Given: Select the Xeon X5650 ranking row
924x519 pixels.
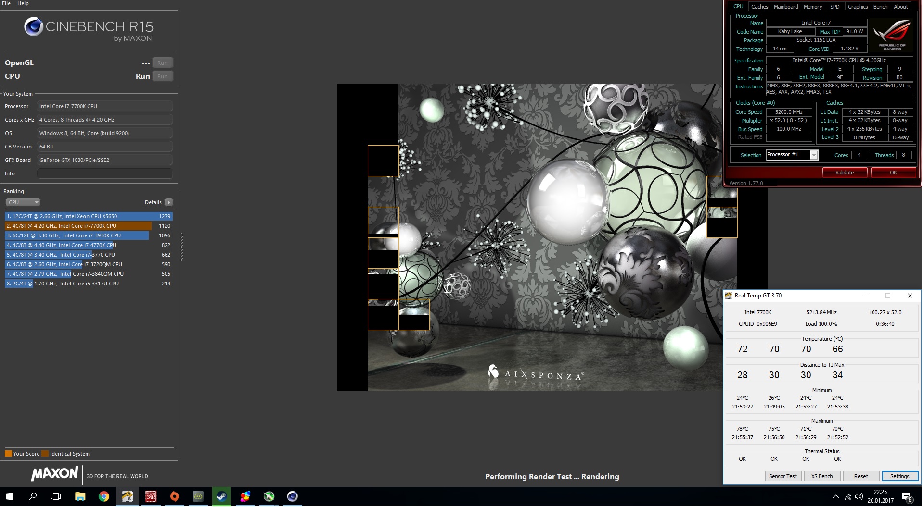Looking at the screenshot, I should 89,216.
